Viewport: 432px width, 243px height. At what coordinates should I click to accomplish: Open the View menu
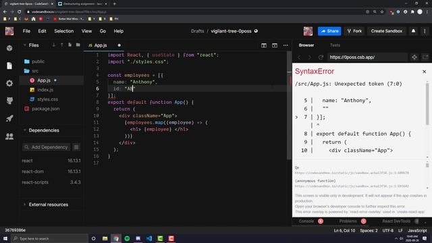click(x=86, y=31)
